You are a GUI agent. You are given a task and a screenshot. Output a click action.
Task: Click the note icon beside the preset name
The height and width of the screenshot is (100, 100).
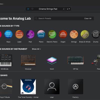click(64, 9)
